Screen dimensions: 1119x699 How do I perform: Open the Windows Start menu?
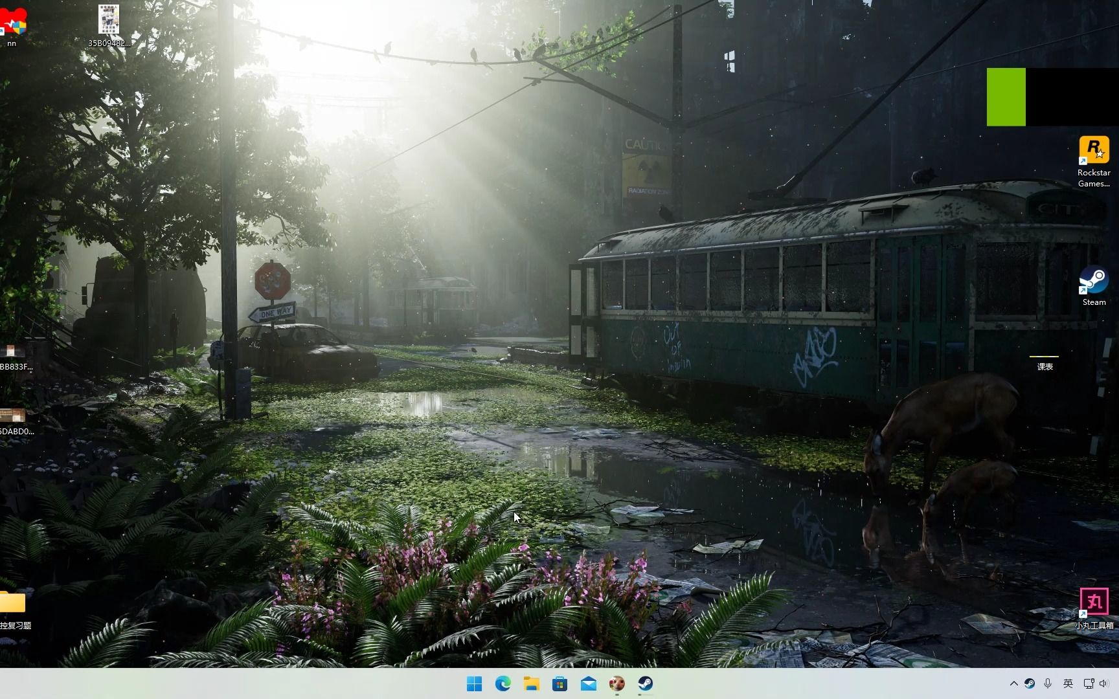click(474, 683)
